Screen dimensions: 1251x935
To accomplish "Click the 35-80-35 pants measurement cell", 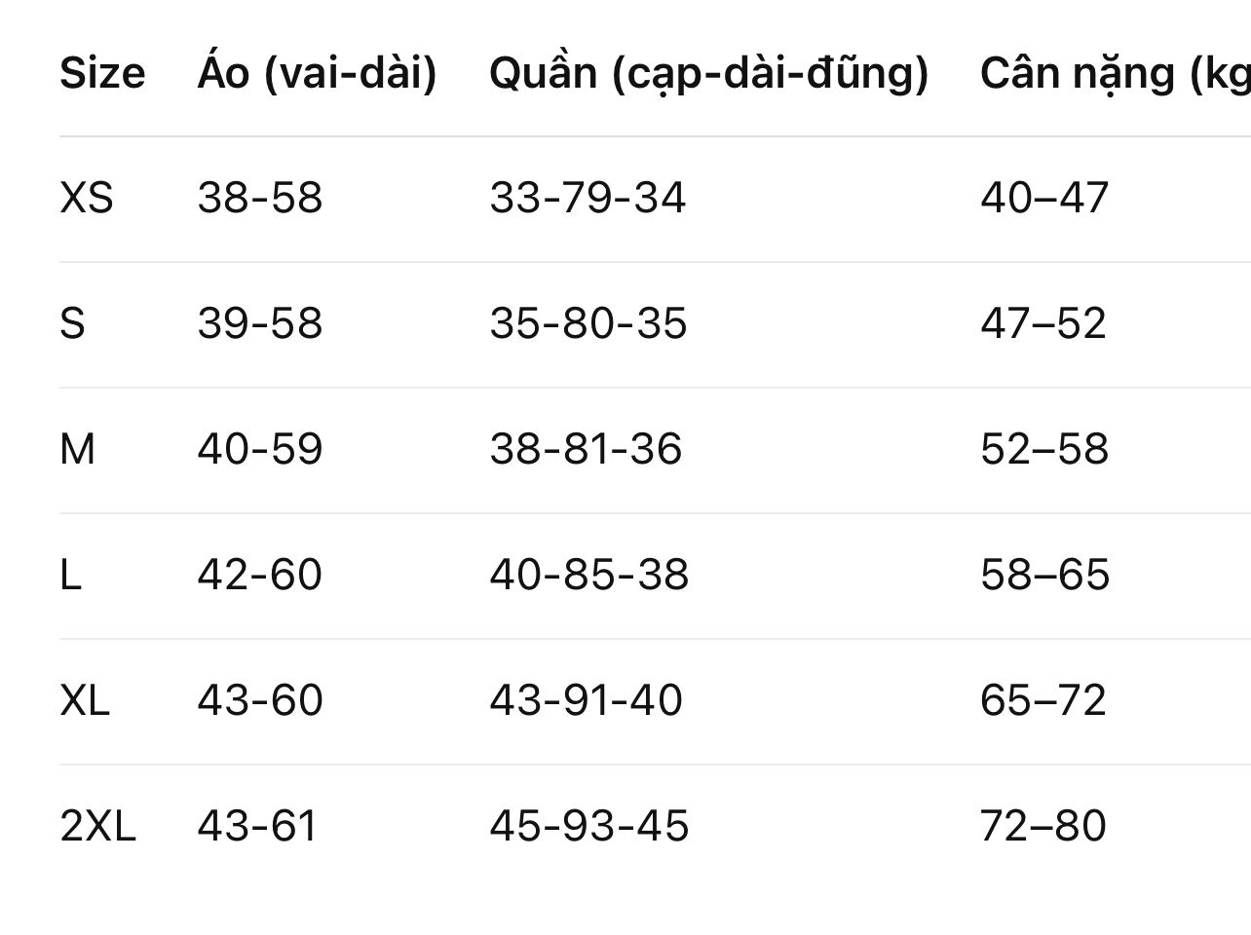I will pyautogui.click(x=588, y=324).
